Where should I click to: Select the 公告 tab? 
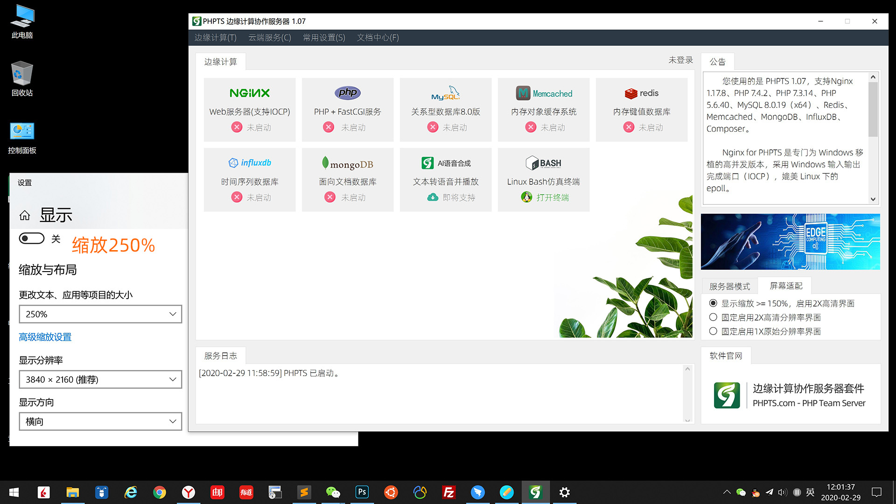[718, 62]
